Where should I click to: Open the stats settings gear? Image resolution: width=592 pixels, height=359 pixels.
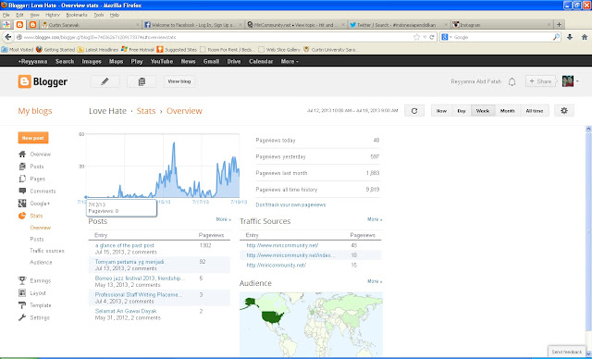(x=564, y=111)
